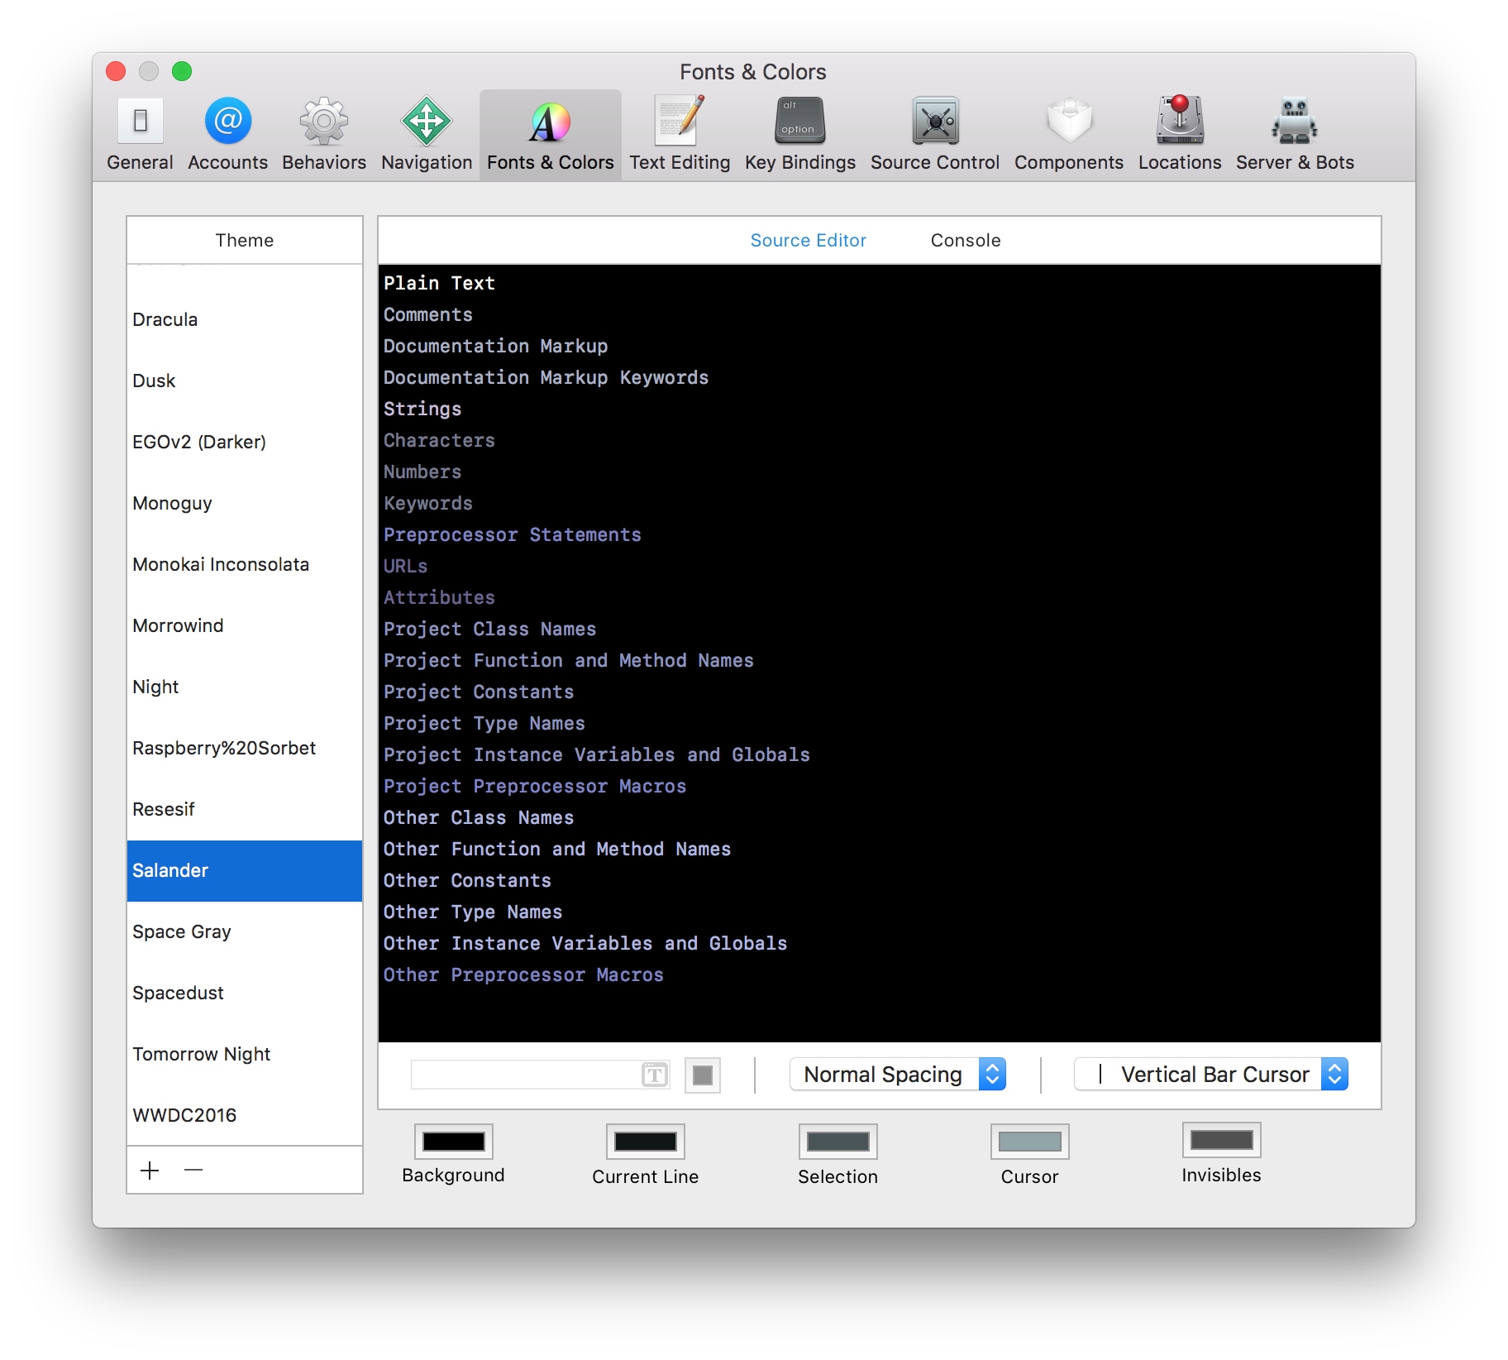Viewport: 1508px width, 1360px height.
Task: Open the Key Bindings preferences pane
Action: (x=799, y=134)
